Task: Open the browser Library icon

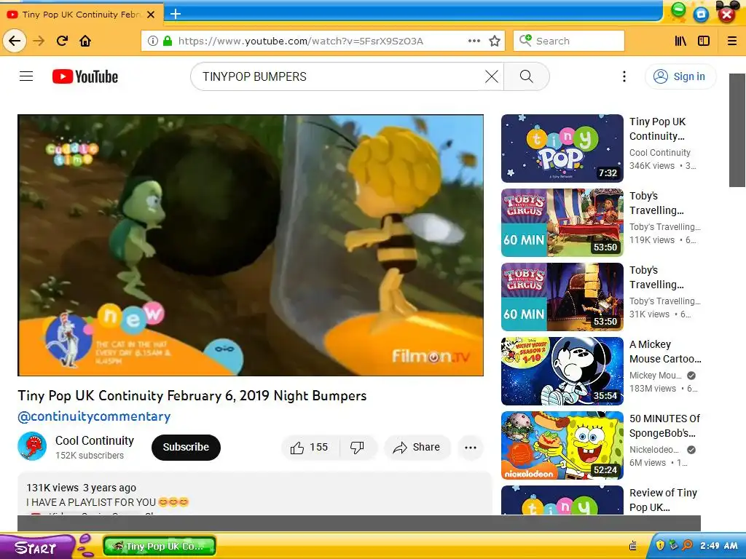Action: coord(681,41)
